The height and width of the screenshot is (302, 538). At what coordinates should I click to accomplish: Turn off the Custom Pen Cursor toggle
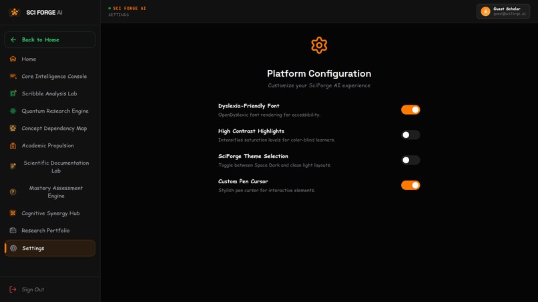(411, 185)
